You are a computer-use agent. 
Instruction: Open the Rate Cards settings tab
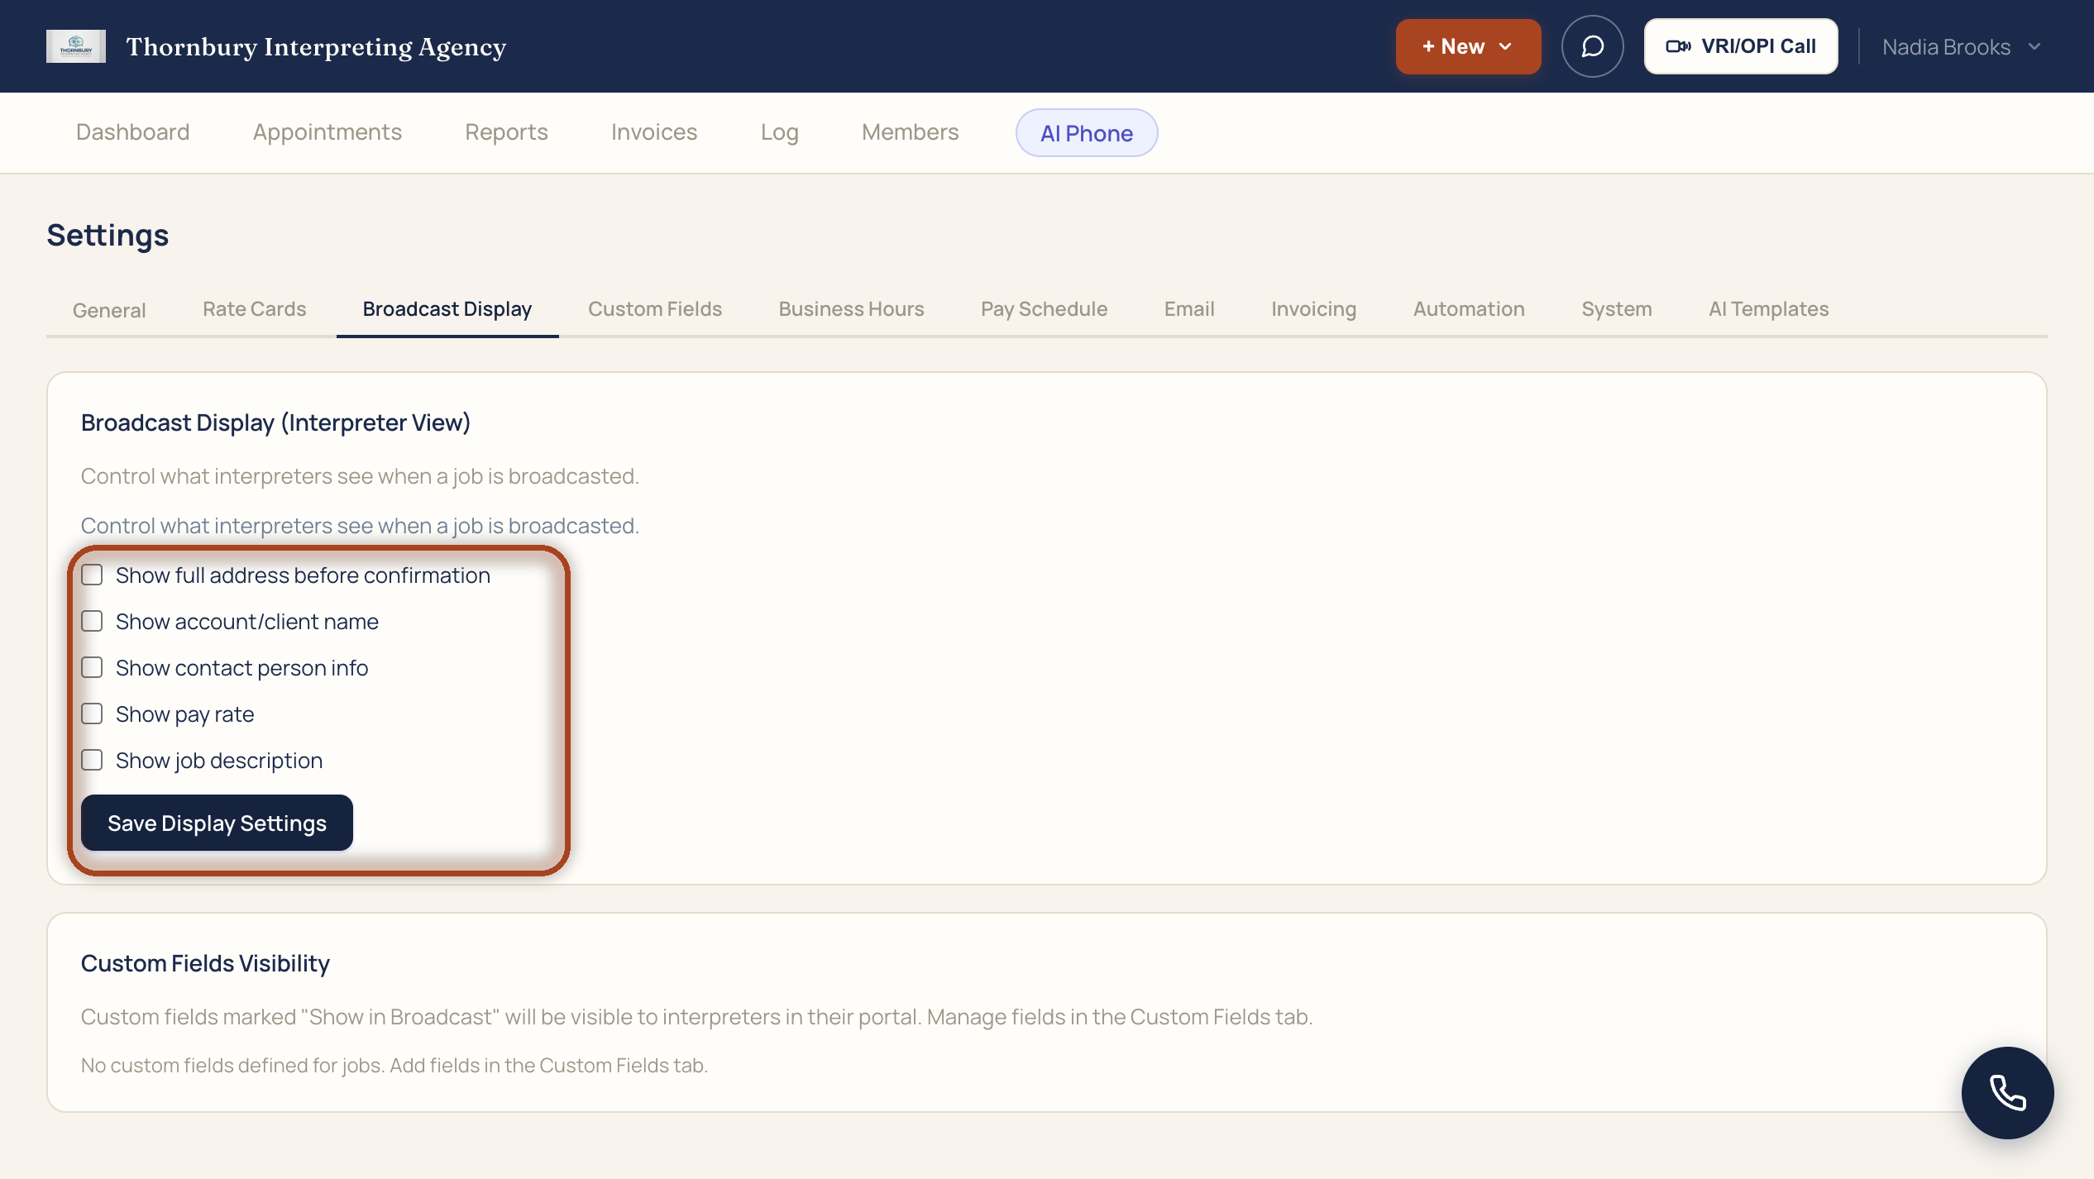click(x=254, y=308)
